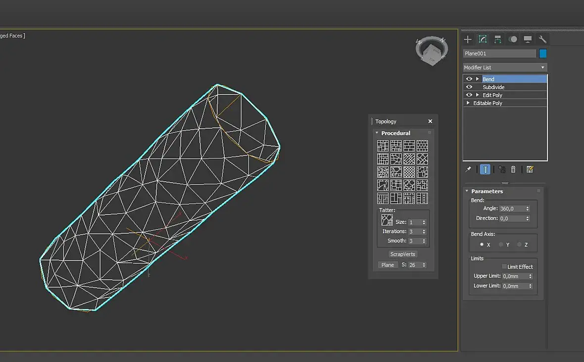Toggle Show End Result button
This screenshot has height=362, width=584.
click(x=485, y=169)
